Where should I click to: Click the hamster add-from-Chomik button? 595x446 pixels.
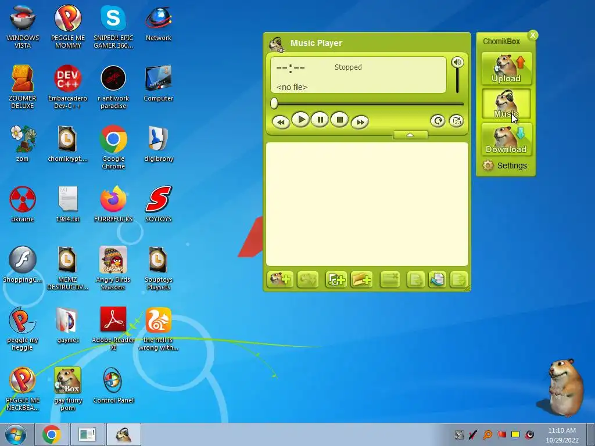point(280,280)
